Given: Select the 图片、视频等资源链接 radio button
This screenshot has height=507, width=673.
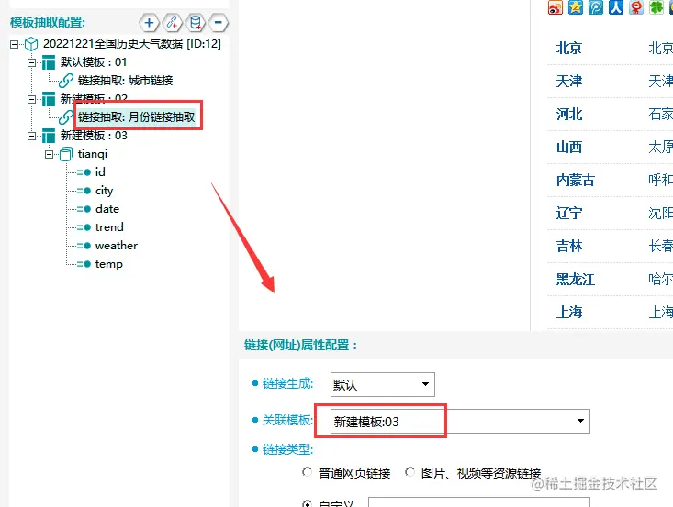Looking at the screenshot, I should click(x=409, y=472).
